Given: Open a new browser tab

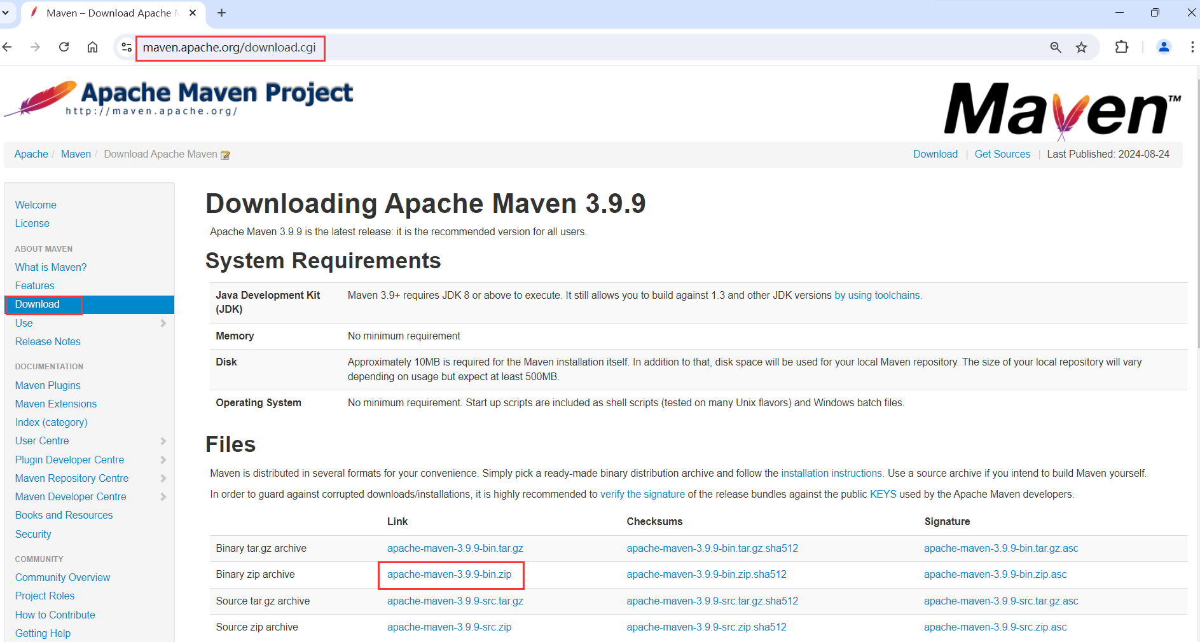Looking at the screenshot, I should click(x=221, y=13).
